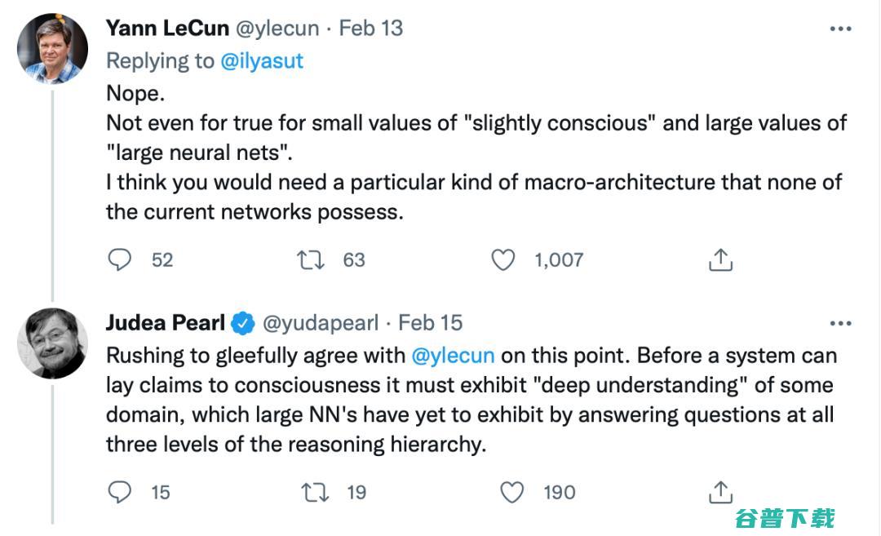Click the @ylecun mention in Pearl's tweet
881x536 pixels.
tap(454, 356)
